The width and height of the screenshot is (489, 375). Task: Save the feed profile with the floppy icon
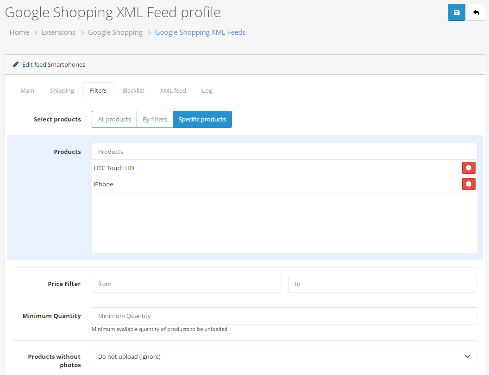[456, 13]
